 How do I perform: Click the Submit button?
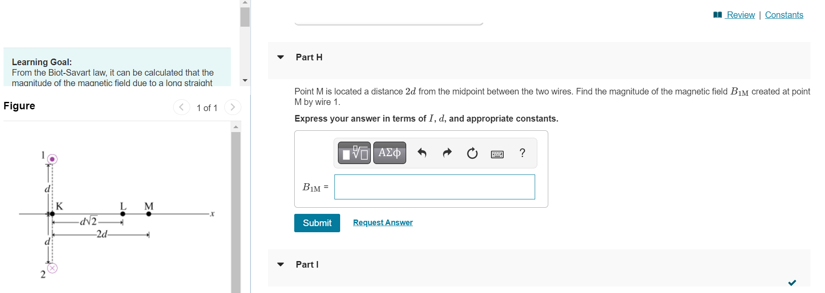click(x=317, y=223)
